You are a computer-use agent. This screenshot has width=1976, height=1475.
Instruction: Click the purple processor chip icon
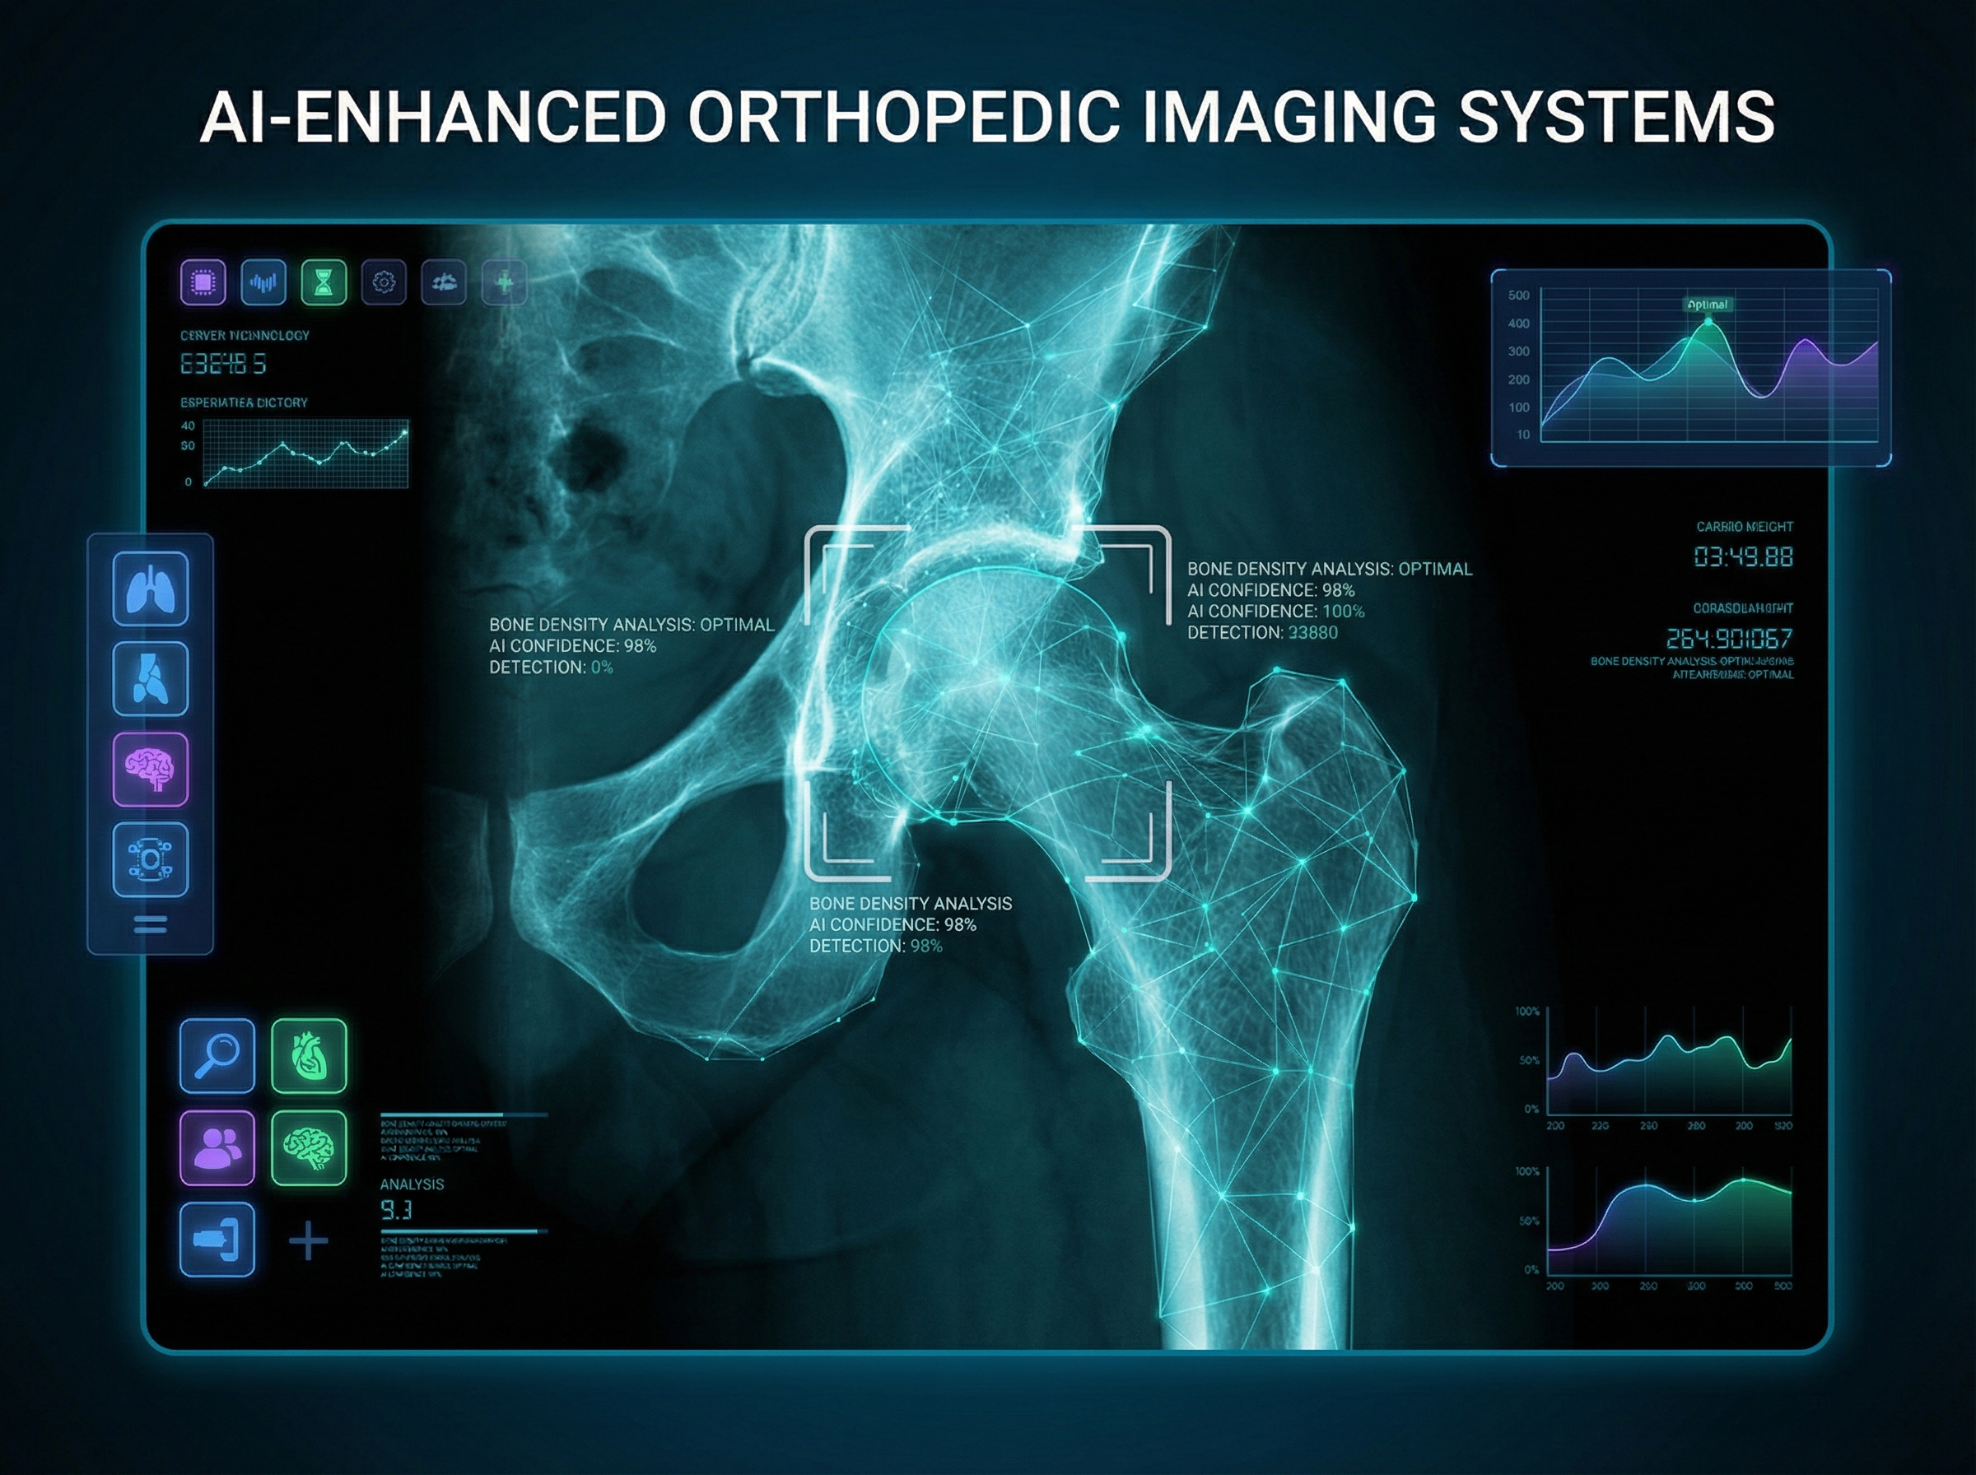(x=203, y=283)
